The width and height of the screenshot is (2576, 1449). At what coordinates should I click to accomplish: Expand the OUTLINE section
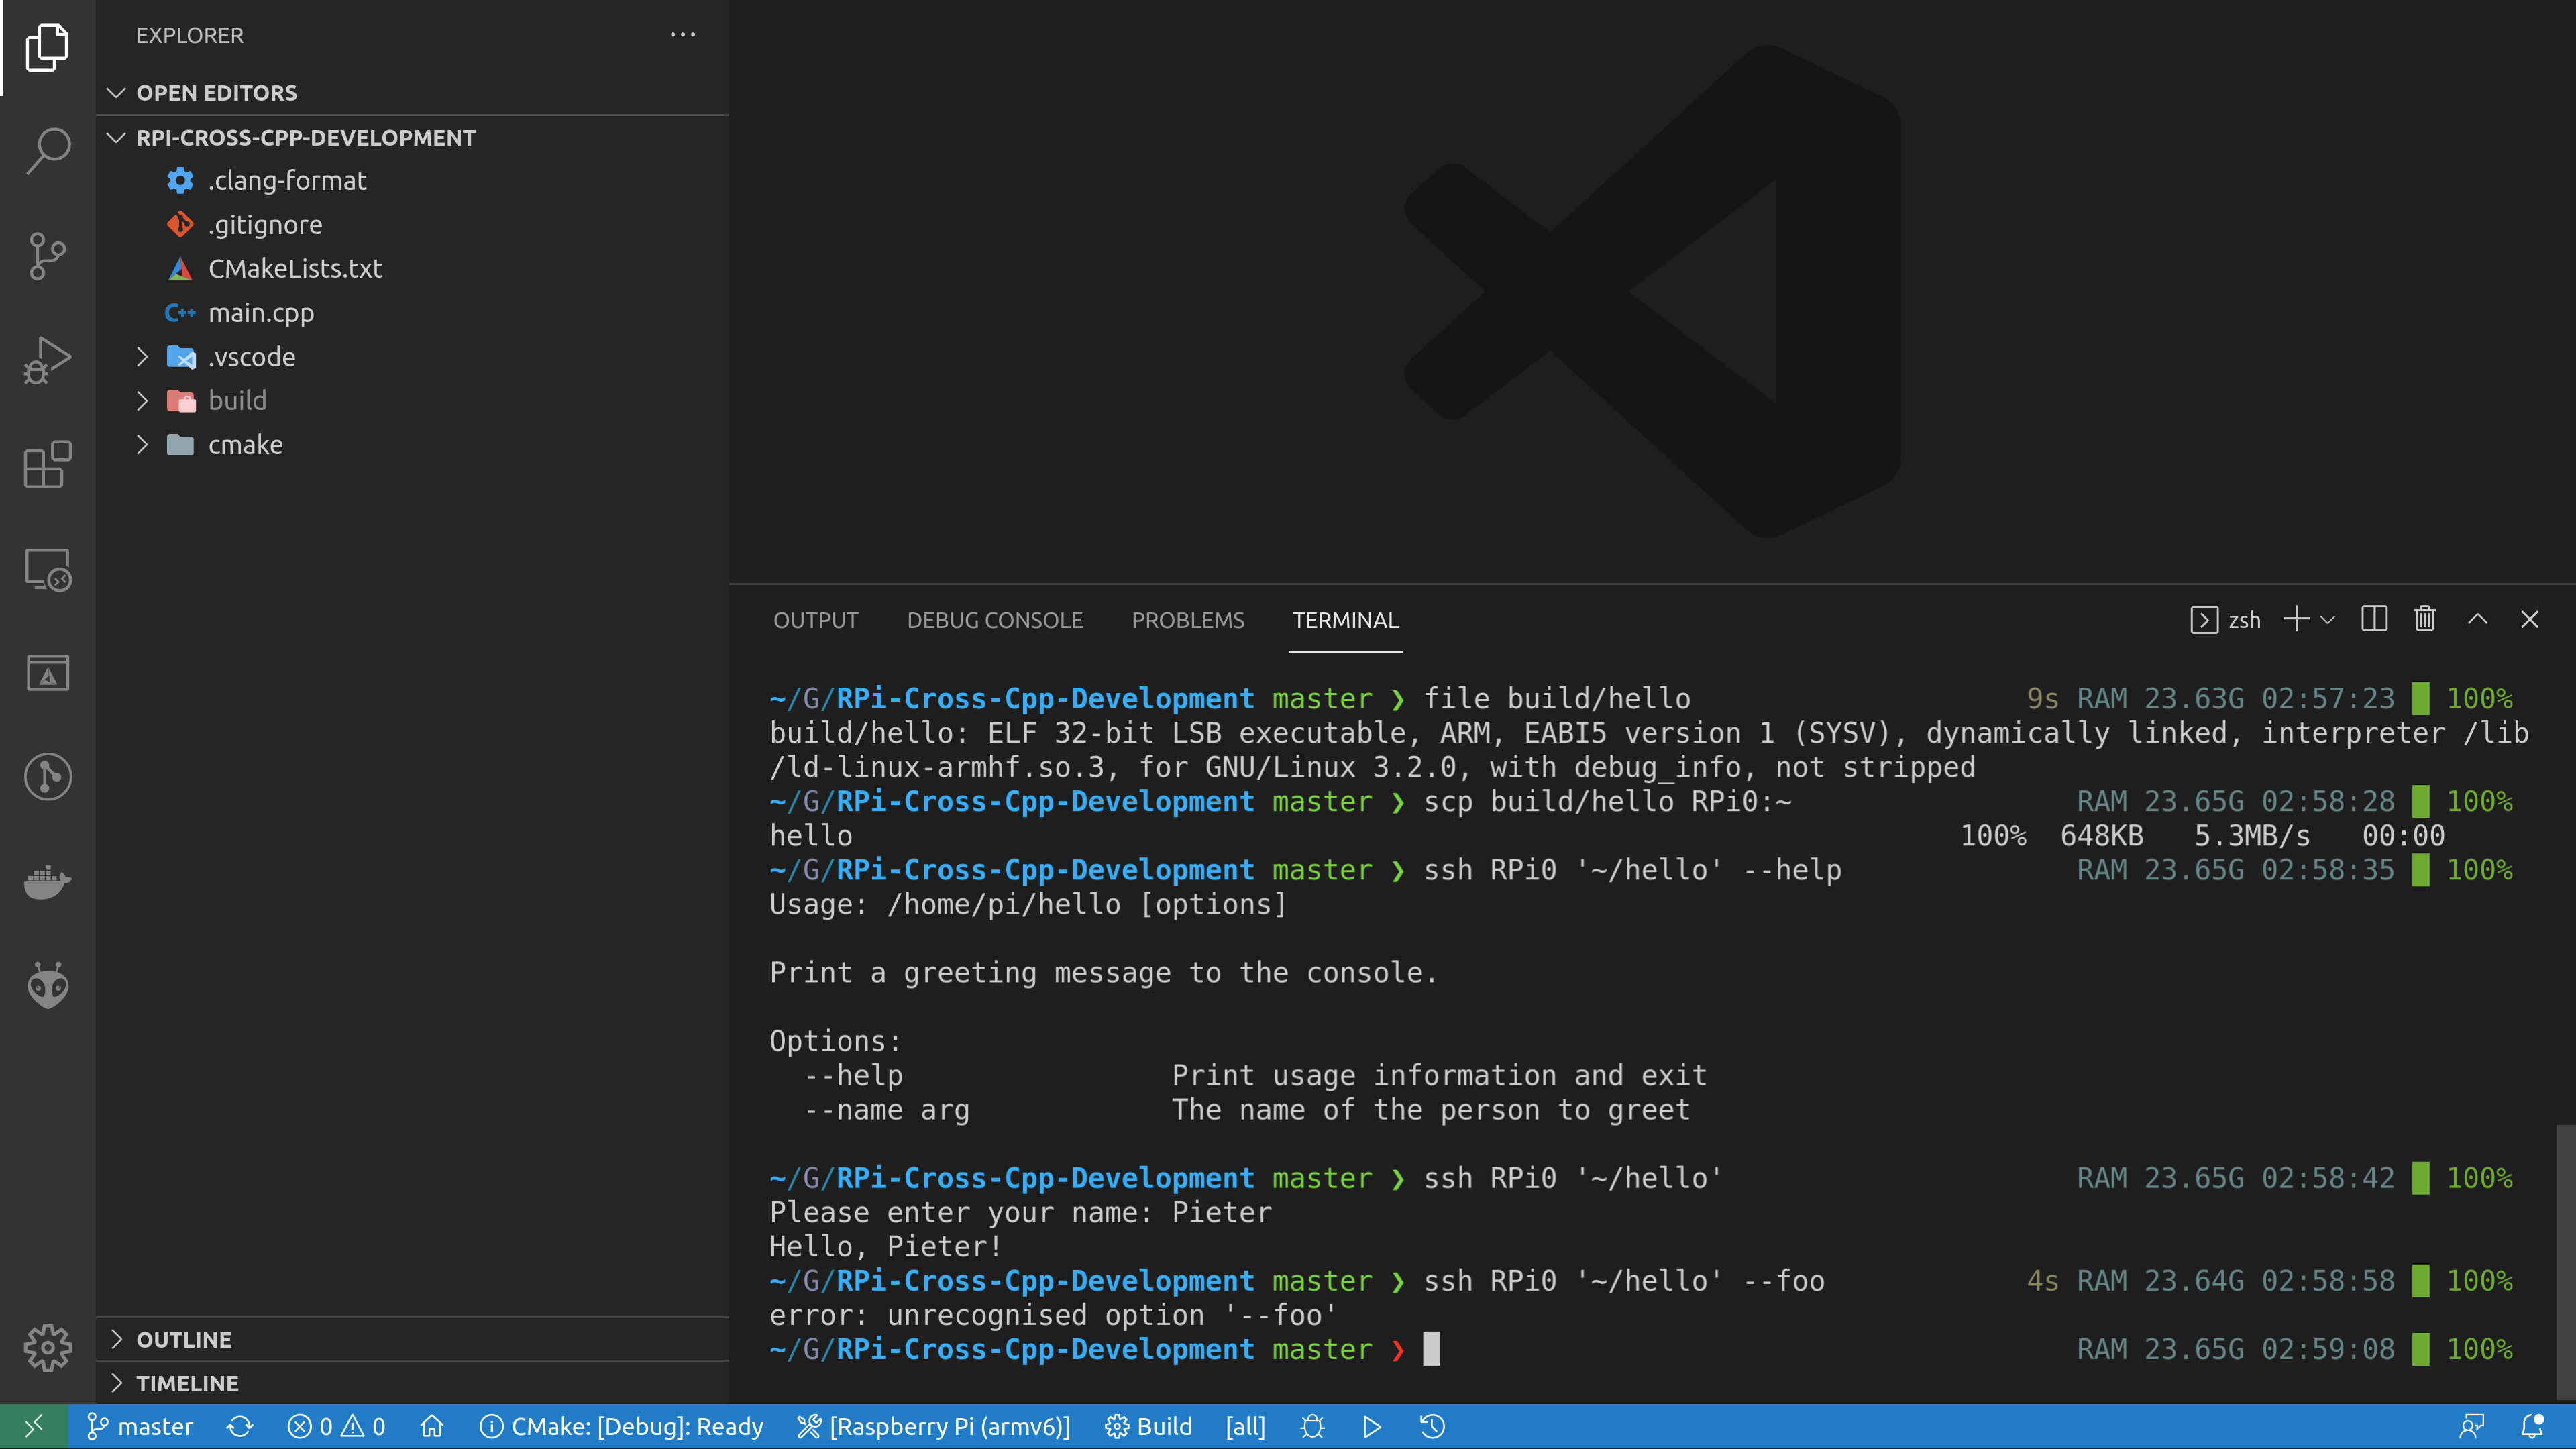412,1339
